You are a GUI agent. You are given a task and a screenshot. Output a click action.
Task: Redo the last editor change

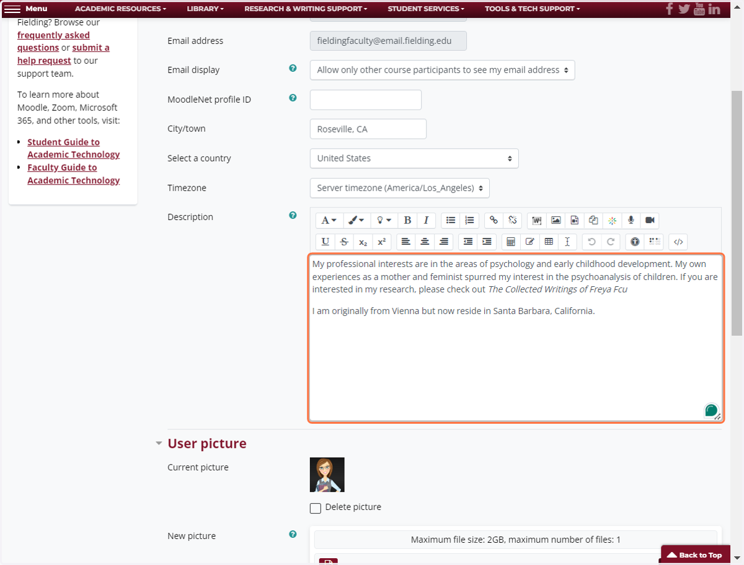610,242
